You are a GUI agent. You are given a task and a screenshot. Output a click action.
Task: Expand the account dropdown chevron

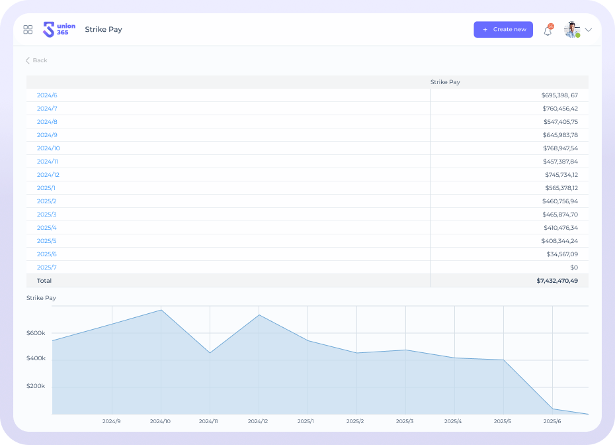coord(589,30)
